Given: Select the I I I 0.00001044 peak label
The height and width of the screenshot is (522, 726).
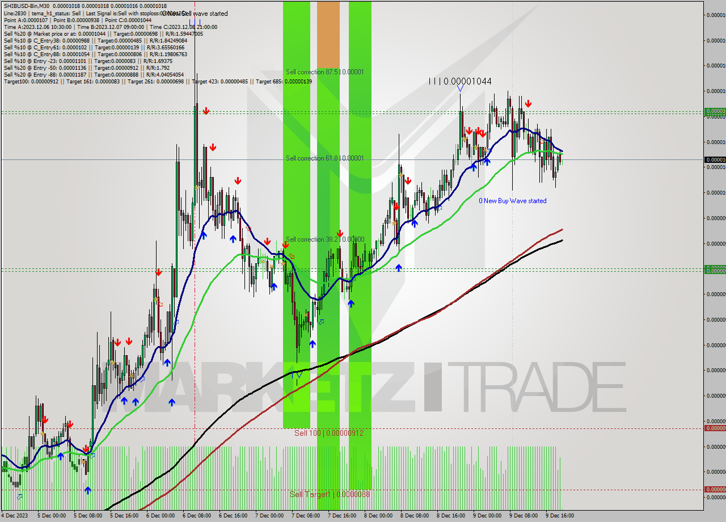Looking at the screenshot, I should coord(460,82).
